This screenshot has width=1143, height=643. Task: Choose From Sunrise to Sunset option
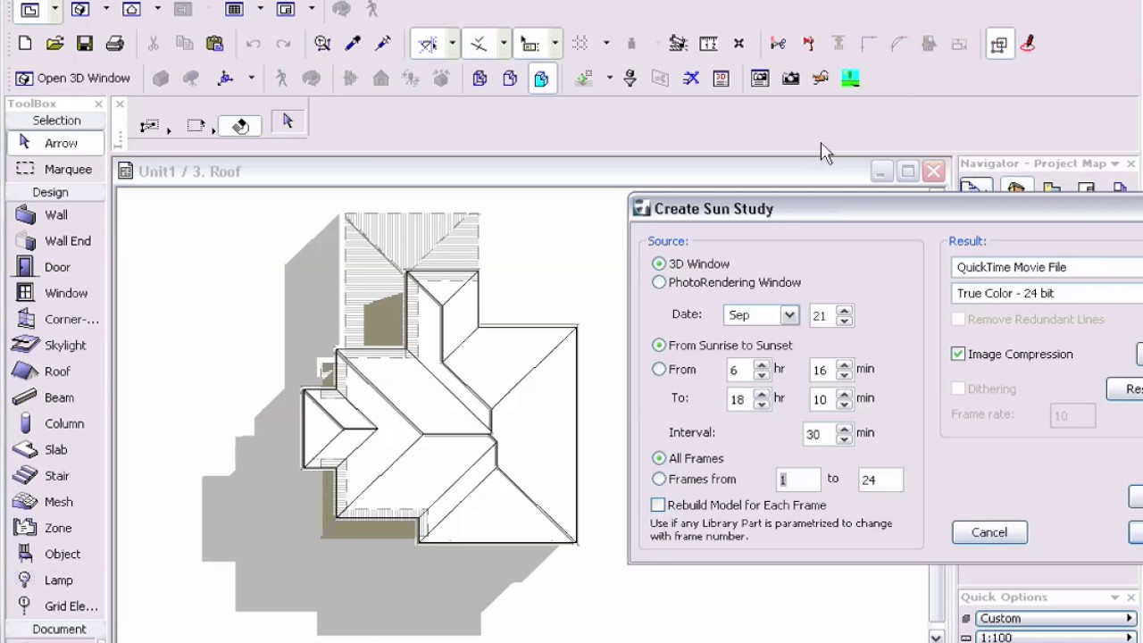[659, 345]
